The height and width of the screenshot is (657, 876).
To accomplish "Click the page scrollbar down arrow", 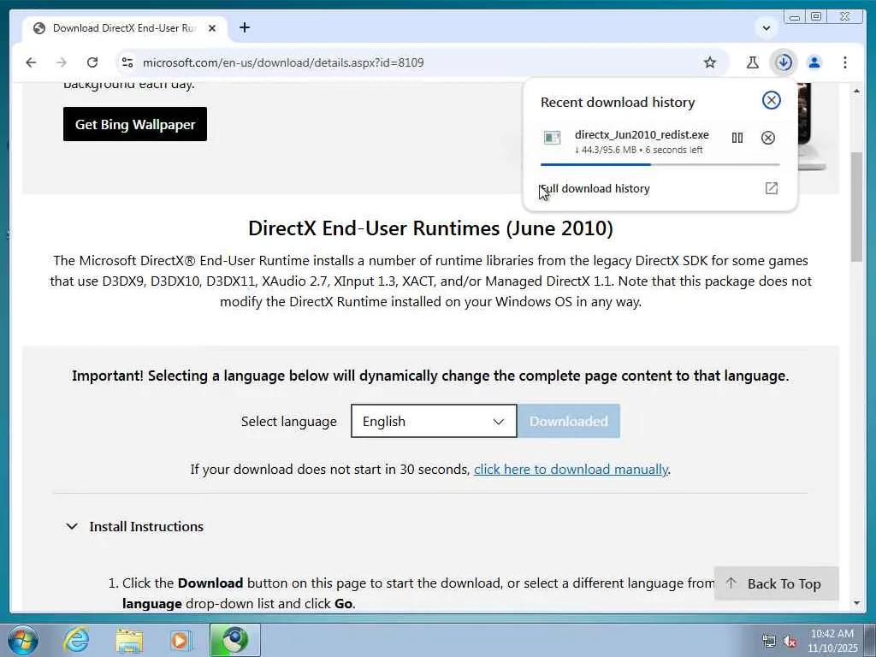I will click(x=856, y=603).
